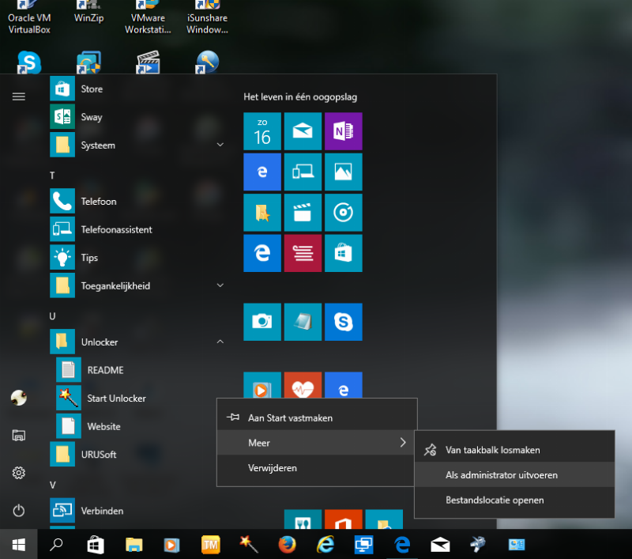Viewport: 632px width, 559px height.
Task: Click the hamburger menu icon
Action: tap(19, 96)
